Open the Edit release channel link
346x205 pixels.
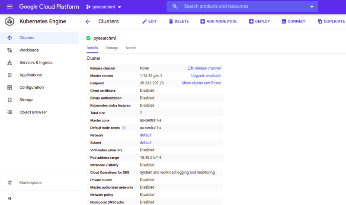(x=204, y=68)
